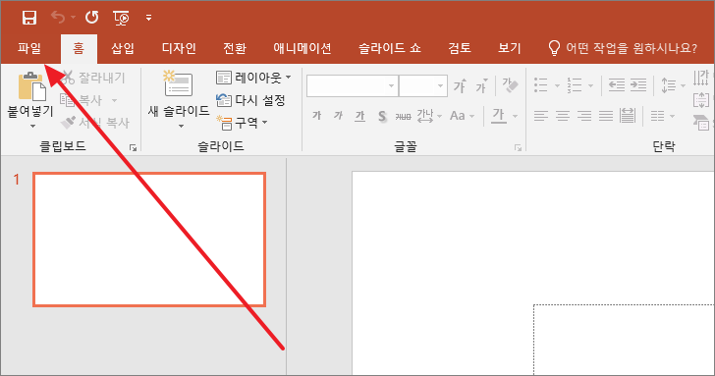Toggle bold text formatting
Image resolution: width=715 pixels, height=376 pixels.
(x=316, y=116)
